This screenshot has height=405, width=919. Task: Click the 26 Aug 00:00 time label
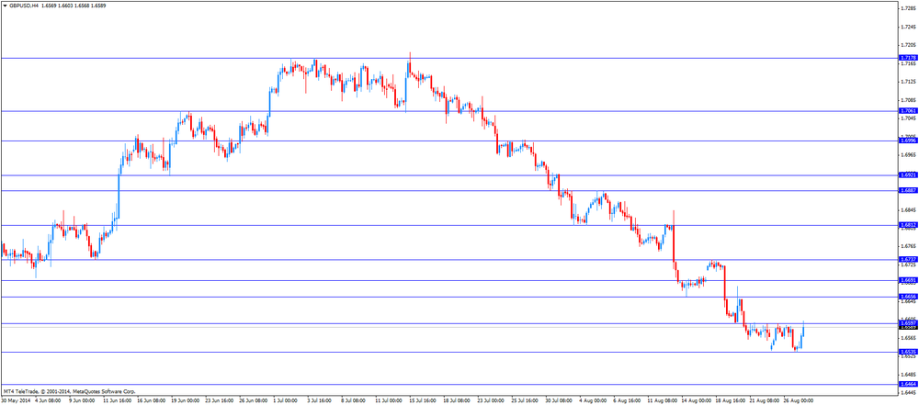point(797,401)
